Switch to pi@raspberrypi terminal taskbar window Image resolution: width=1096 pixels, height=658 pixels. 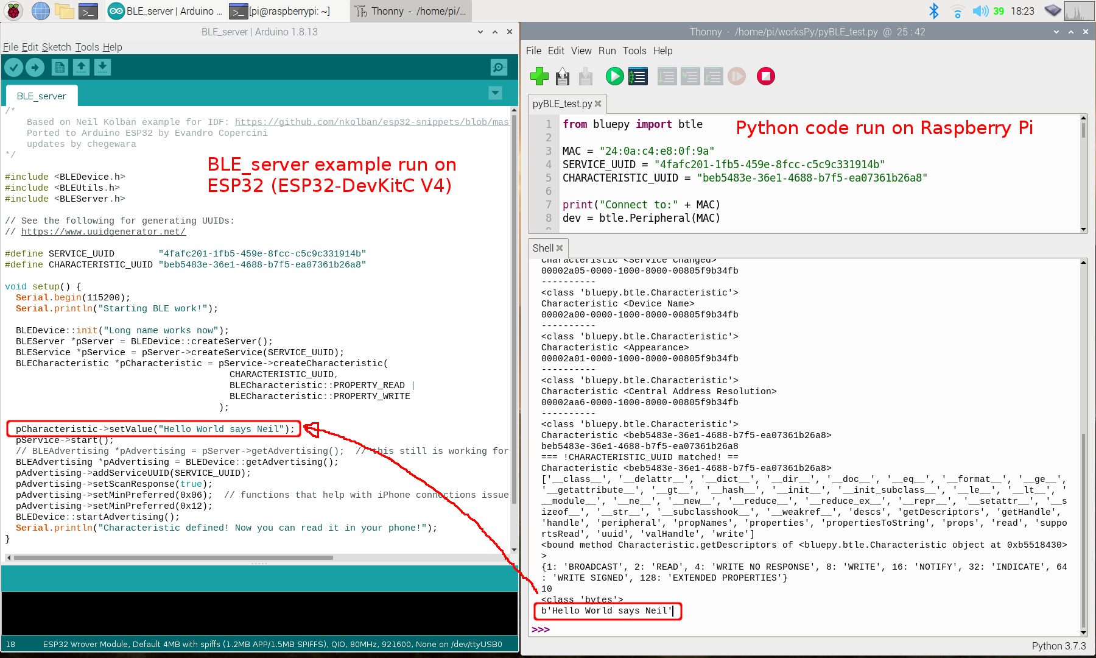(281, 11)
